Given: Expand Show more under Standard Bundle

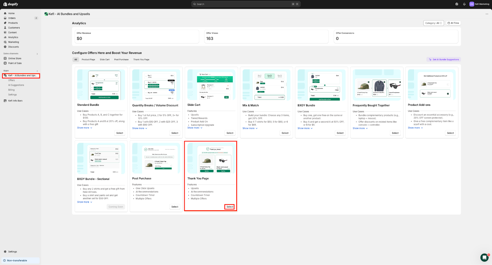Looking at the screenshot, I should (84, 128).
